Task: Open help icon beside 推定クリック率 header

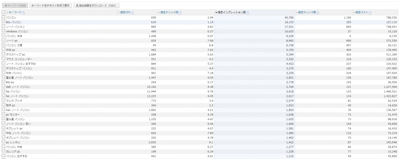Action: click(x=180, y=13)
